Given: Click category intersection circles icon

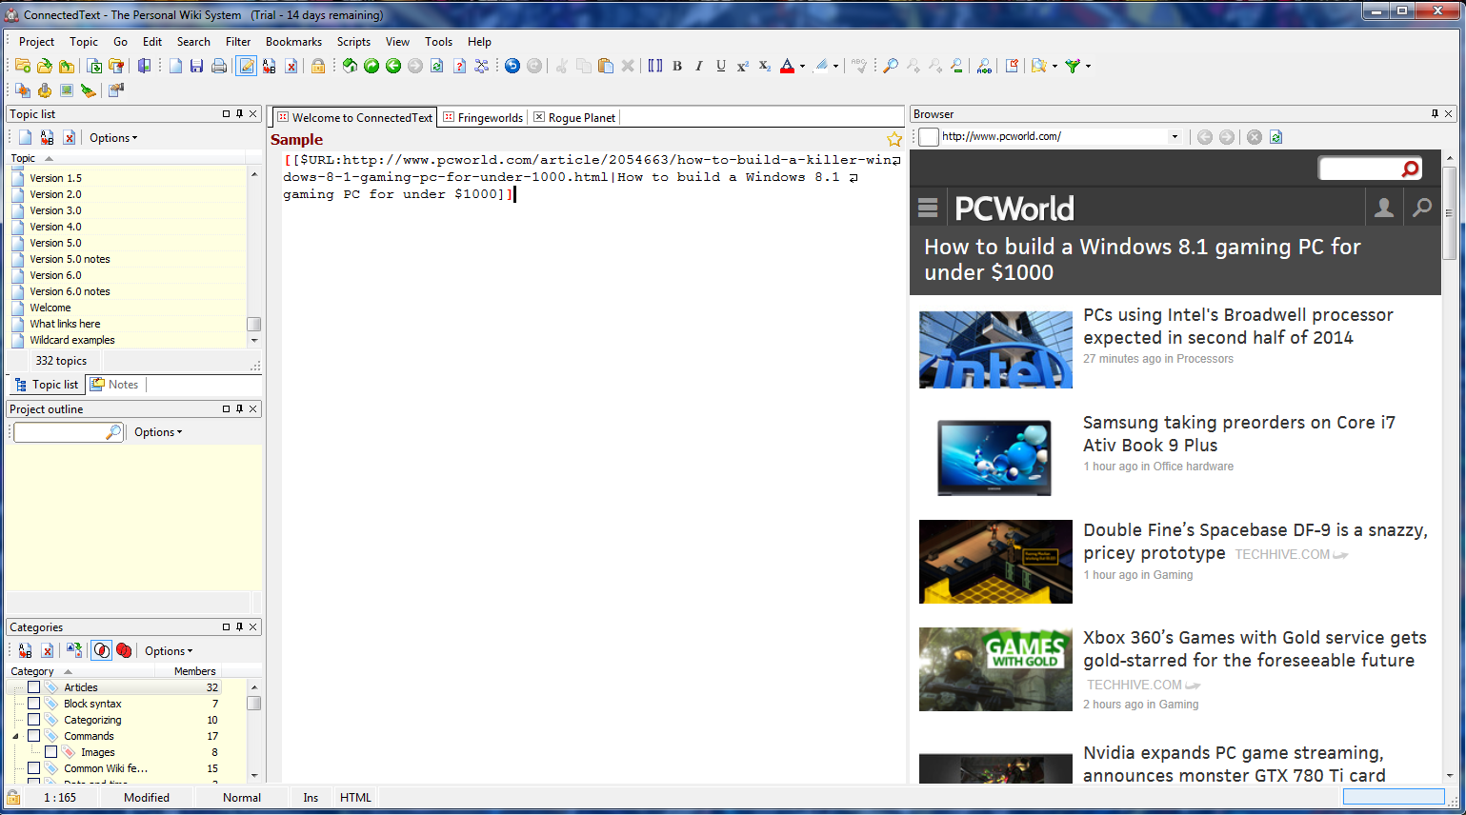Looking at the screenshot, I should (102, 650).
